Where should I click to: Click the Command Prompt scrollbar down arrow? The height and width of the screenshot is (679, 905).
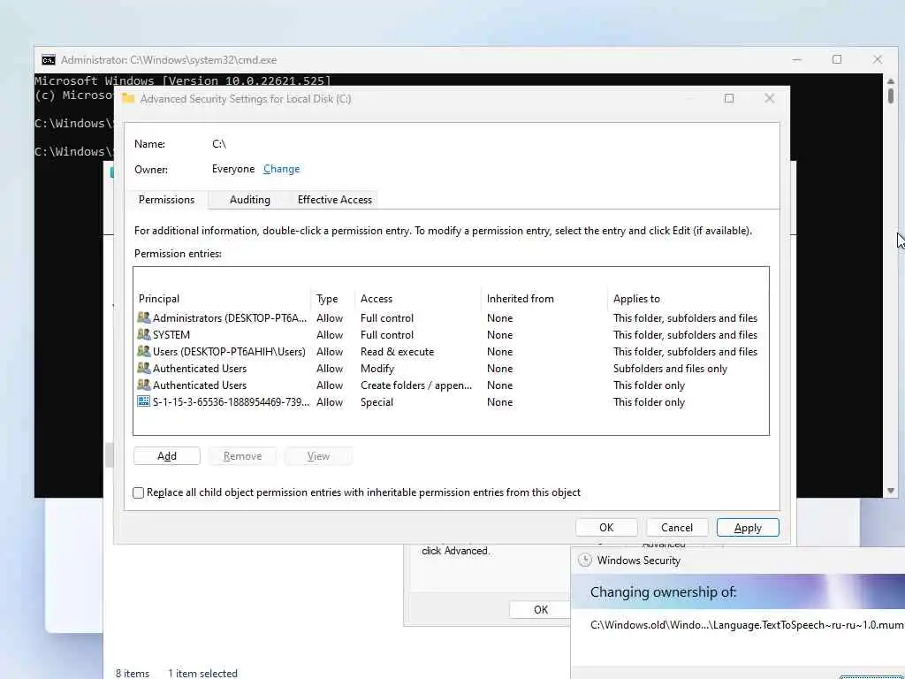(x=891, y=491)
